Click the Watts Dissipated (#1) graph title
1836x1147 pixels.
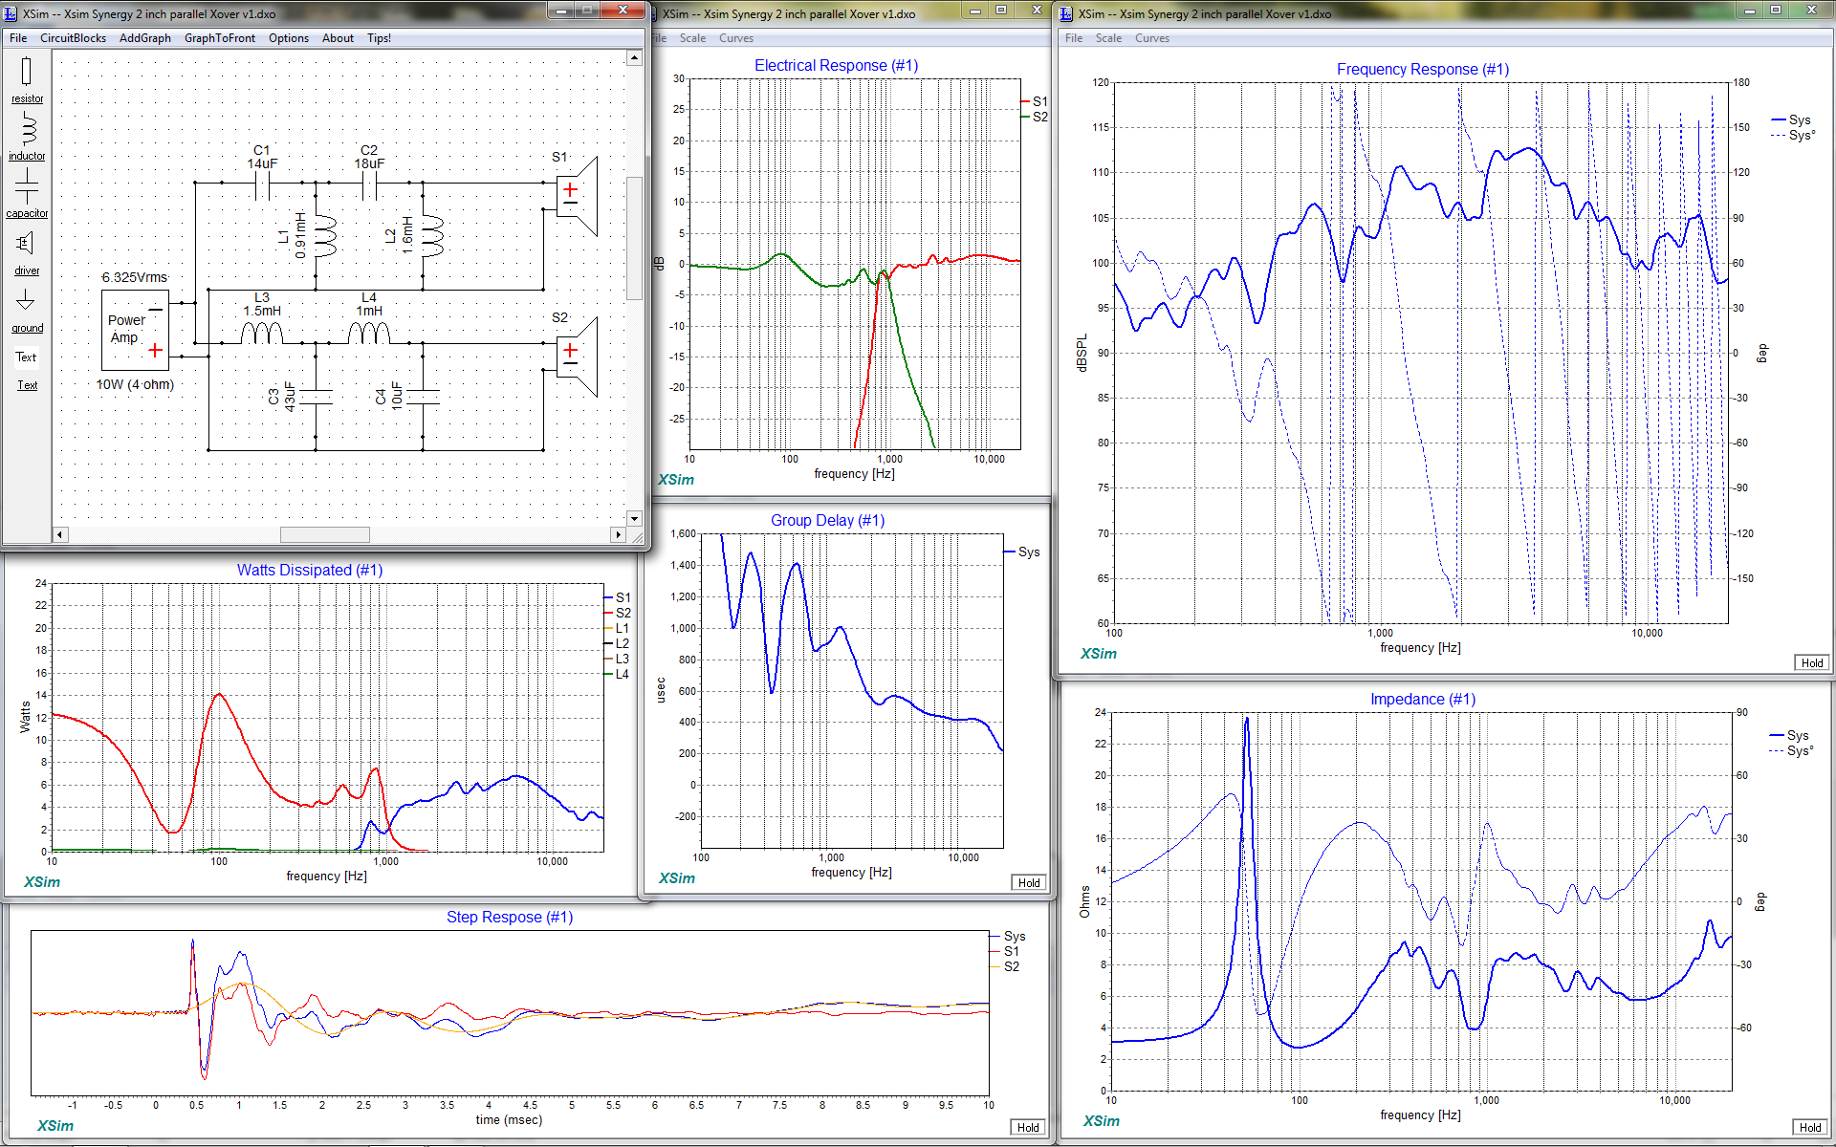[x=310, y=570]
